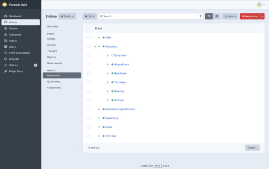
Task: Open the Investment opportunities entry link
Action: pyautogui.click(x=120, y=109)
